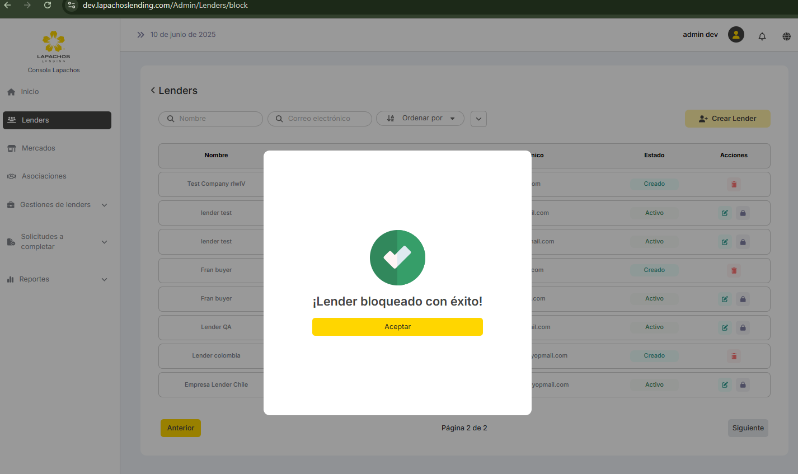This screenshot has height=474, width=798.
Task: Edit the Lender QA row
Action: coord(725,327)
